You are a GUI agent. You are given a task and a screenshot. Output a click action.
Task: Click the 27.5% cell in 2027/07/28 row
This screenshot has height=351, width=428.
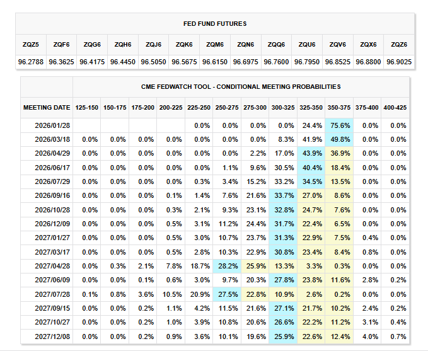coord(227,295)
